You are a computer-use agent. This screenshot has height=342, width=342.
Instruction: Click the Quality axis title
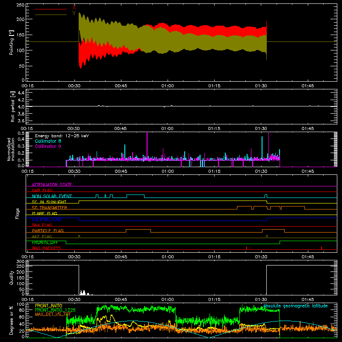point(12,277)
